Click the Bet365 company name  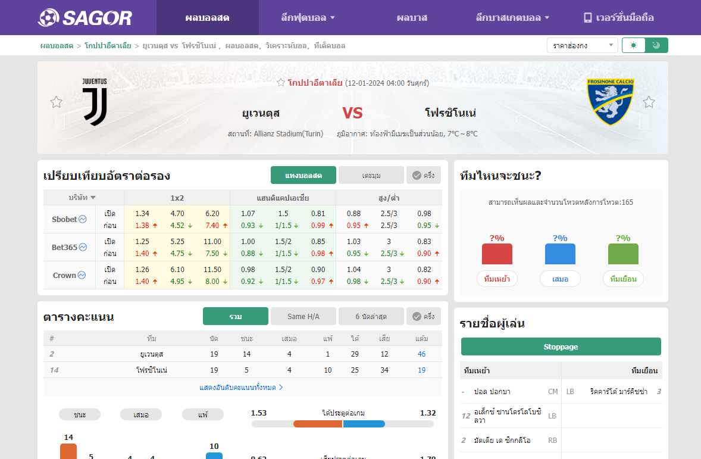(x=64, y=247)
